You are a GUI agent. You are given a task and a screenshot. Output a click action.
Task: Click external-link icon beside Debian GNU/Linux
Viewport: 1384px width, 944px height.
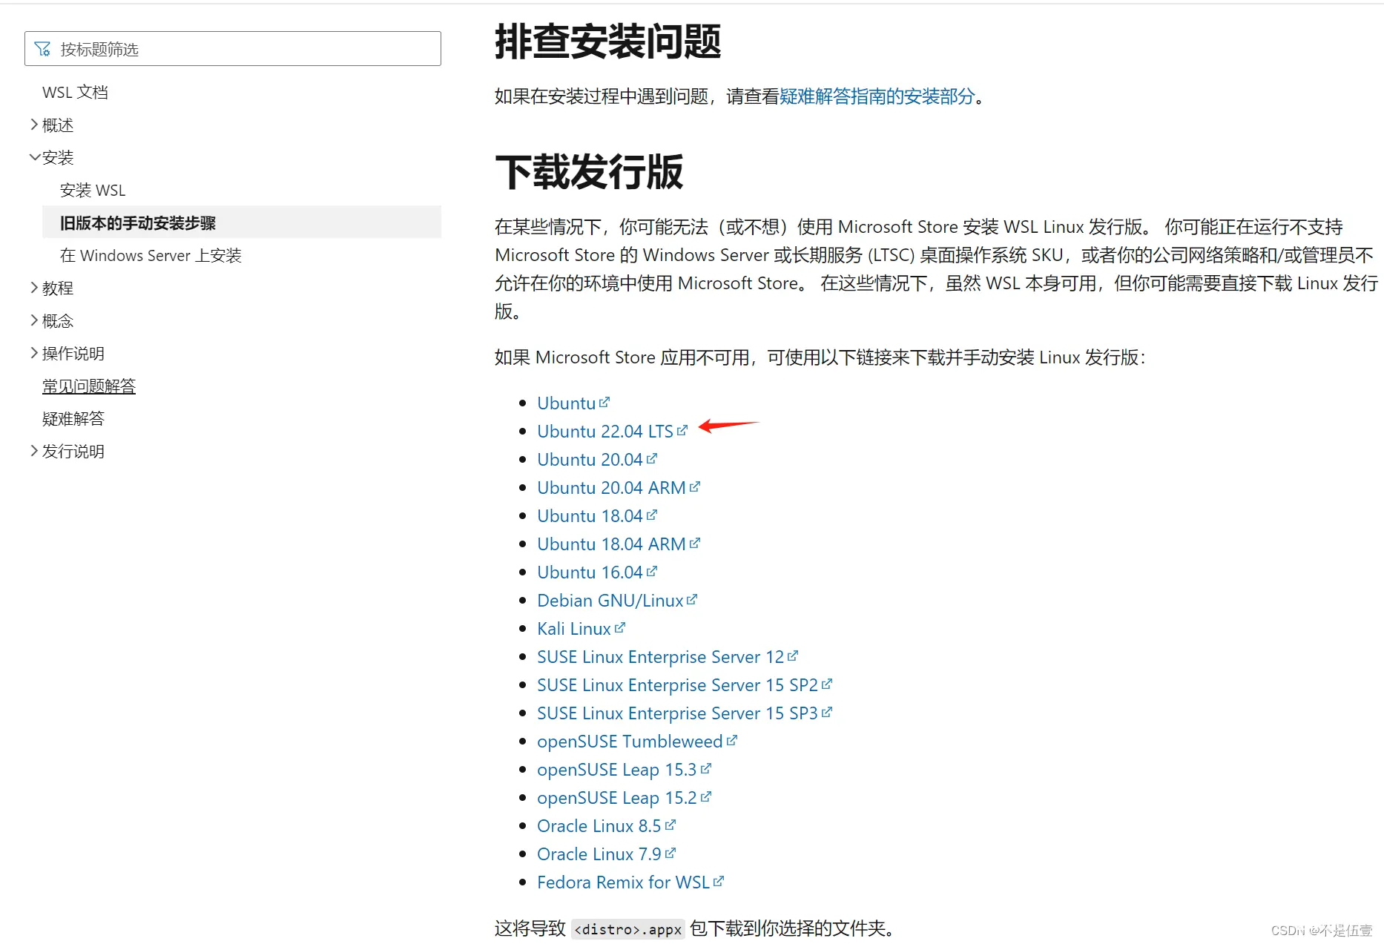pos(692,599)
